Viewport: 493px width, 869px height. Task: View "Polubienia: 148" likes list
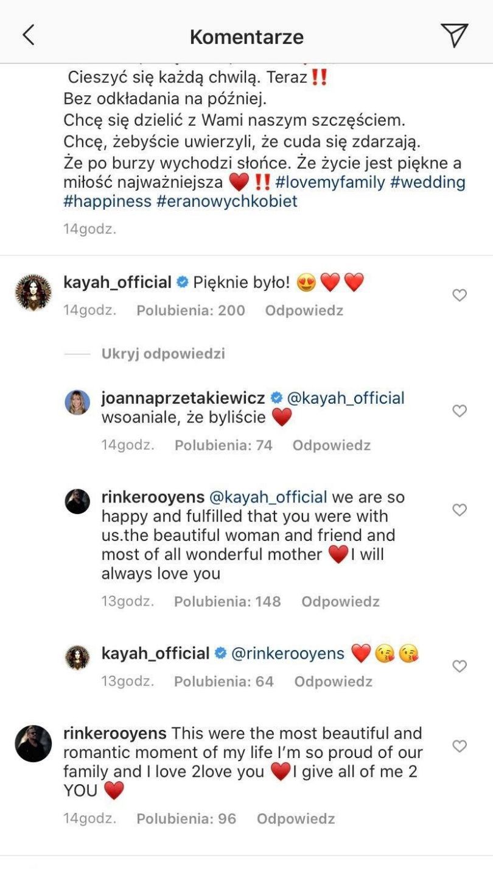(227, 602)
